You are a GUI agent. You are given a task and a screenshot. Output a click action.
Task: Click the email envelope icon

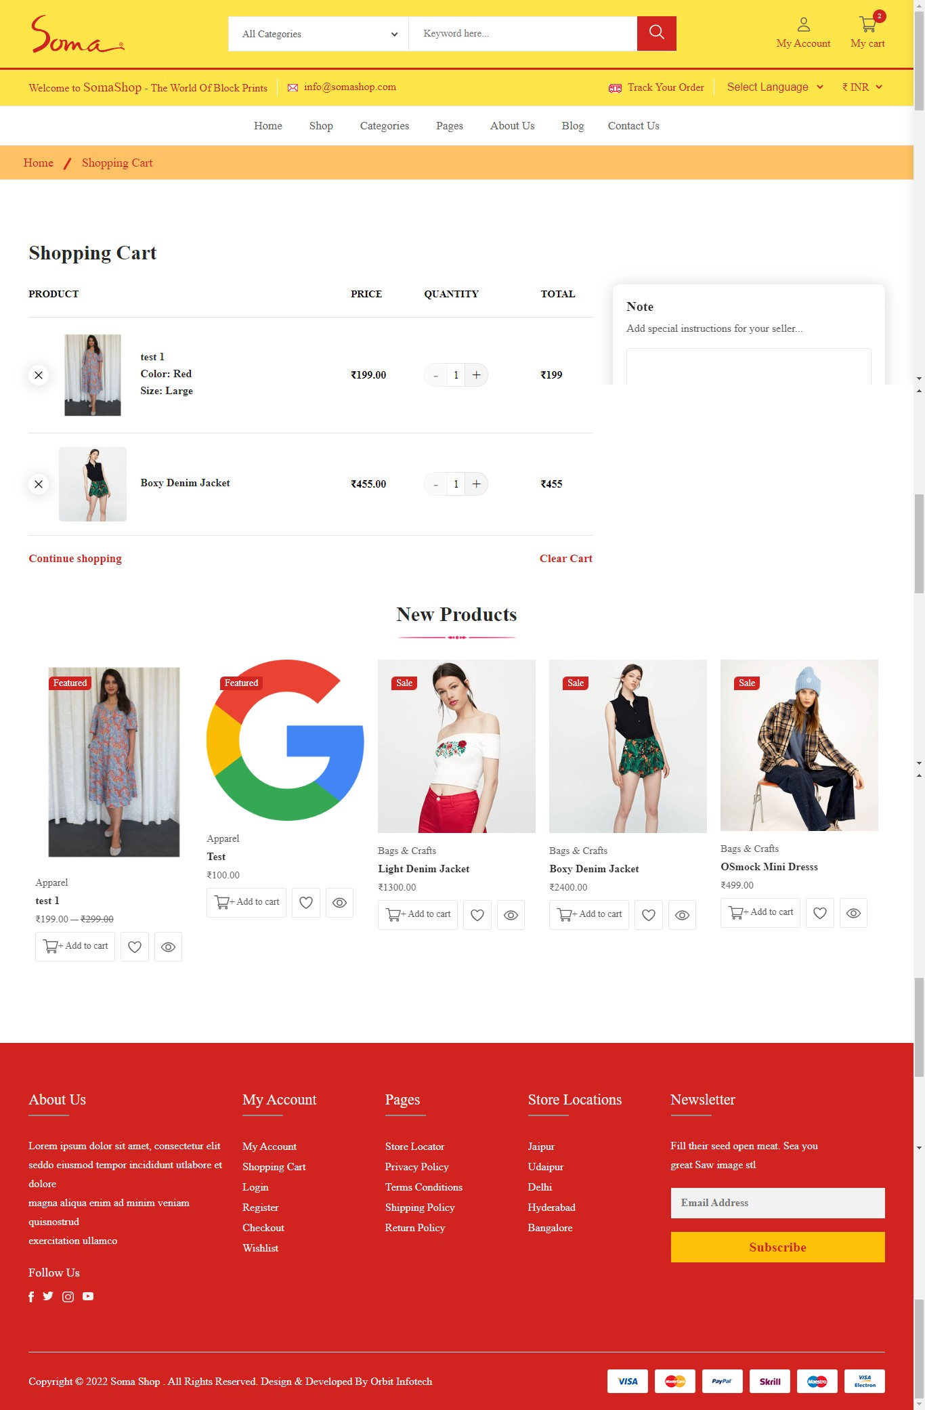point(293,87)
